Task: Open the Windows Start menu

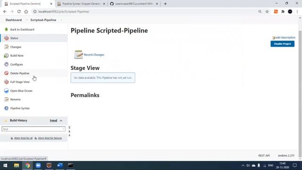Action: pos(5,165)
